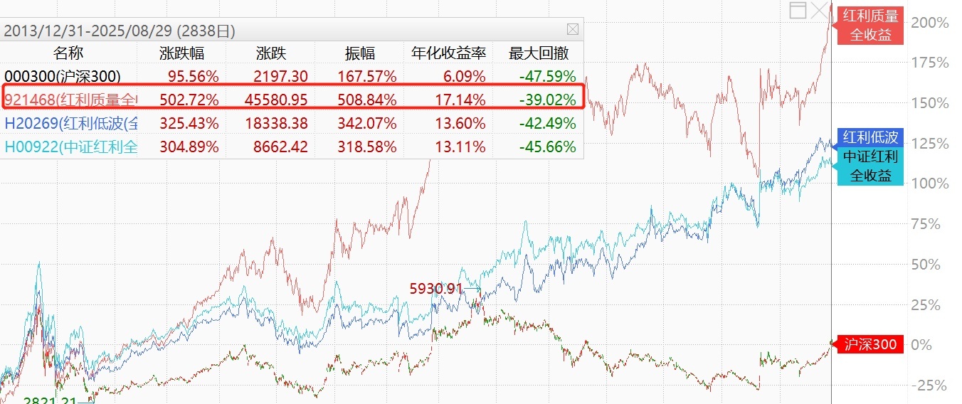Click the 5930.91 high price marker
Viewport: 962px width, 404px height.
(x=435, y=289)
